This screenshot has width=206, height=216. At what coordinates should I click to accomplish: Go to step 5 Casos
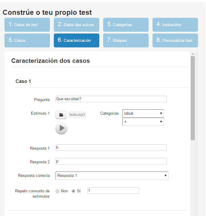coord(27,40)
